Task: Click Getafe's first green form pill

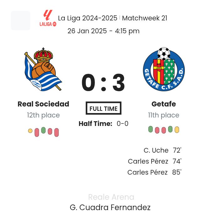Action: click(151, 129)
